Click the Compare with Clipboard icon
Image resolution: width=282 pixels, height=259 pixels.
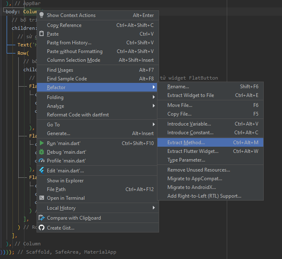point(42,218)
